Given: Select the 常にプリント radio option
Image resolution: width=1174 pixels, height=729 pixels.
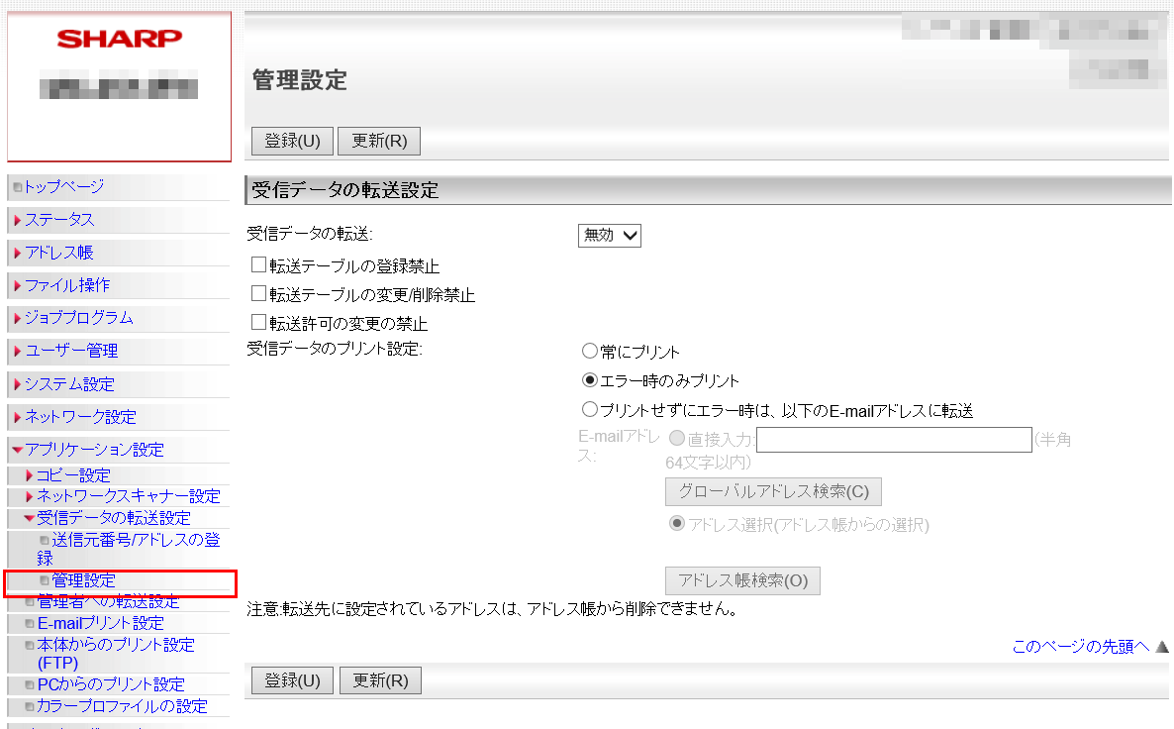Looking at the screenshot, I should (590, 351).
